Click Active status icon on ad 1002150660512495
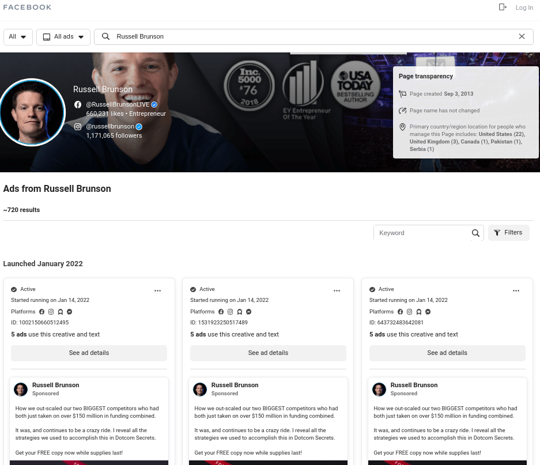 point(14,289)
